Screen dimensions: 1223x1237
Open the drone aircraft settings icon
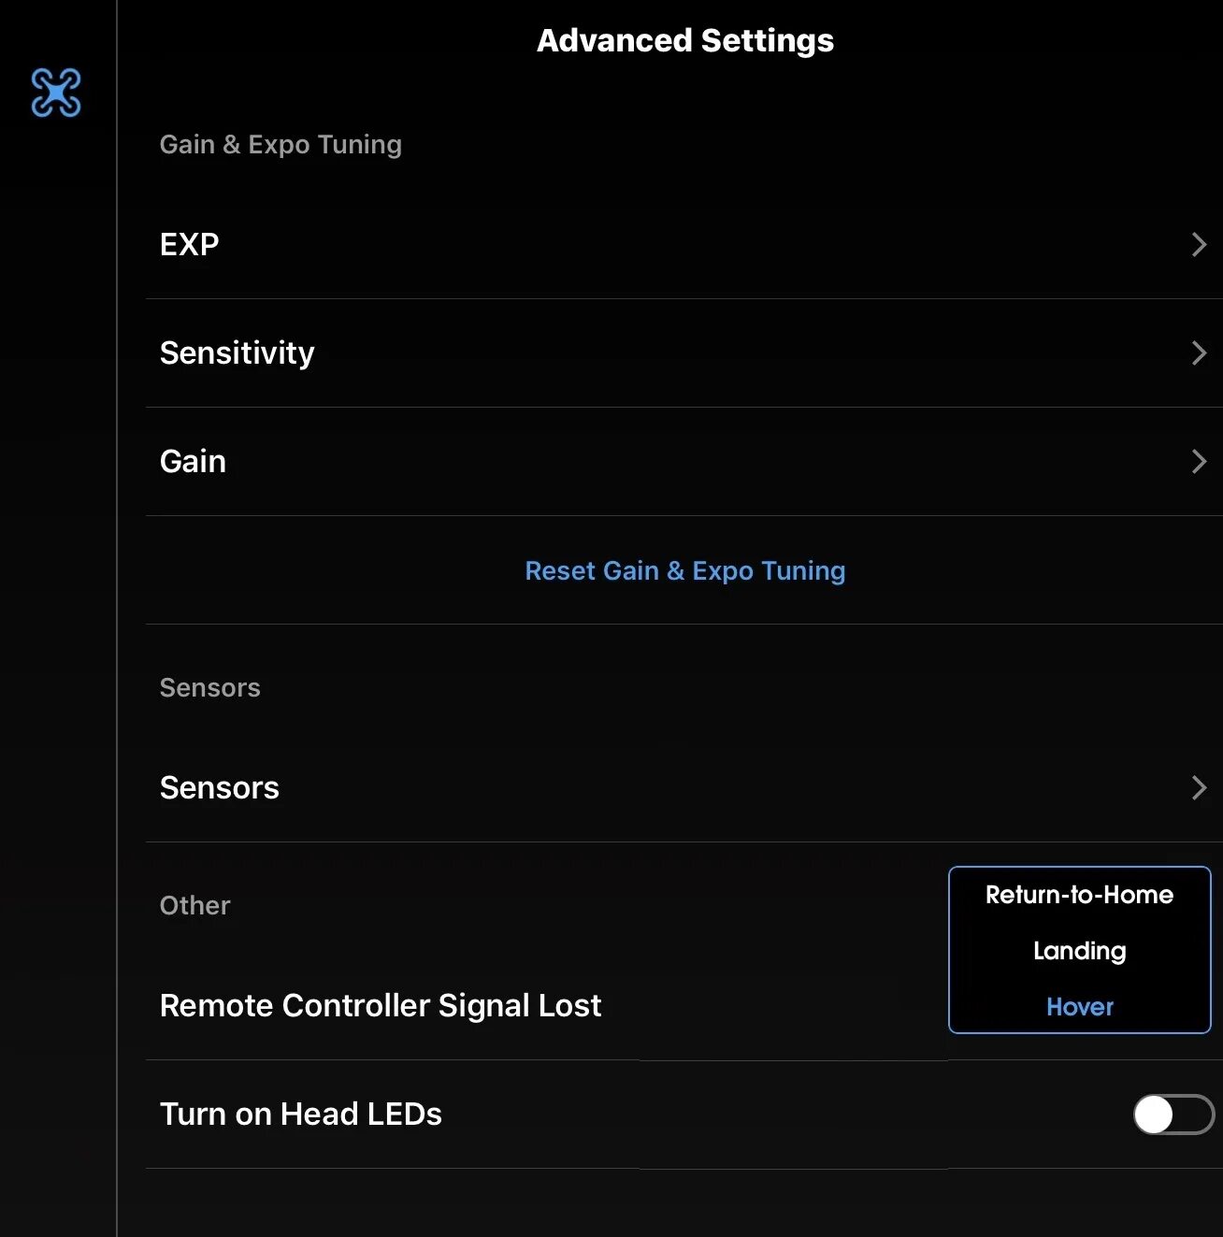[56, 93]
